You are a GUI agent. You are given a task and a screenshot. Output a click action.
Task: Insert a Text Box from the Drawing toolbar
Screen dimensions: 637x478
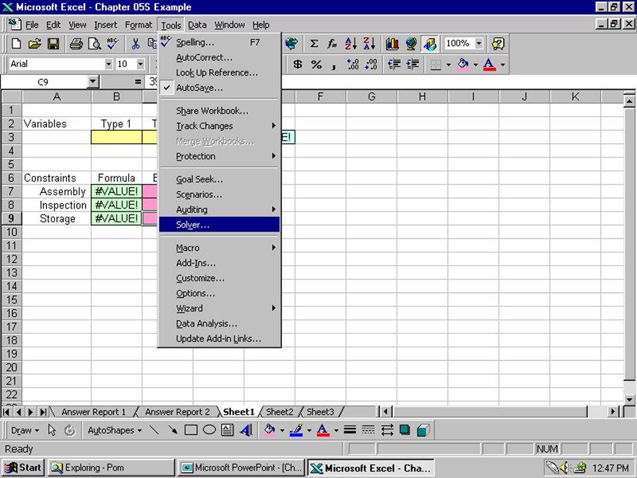pos(228,430)
